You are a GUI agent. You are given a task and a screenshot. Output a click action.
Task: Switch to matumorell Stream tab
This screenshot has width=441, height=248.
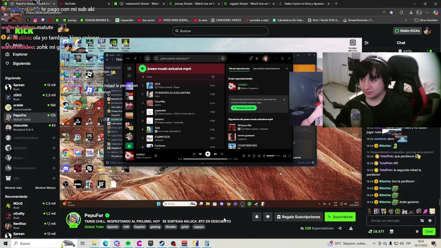140,3
